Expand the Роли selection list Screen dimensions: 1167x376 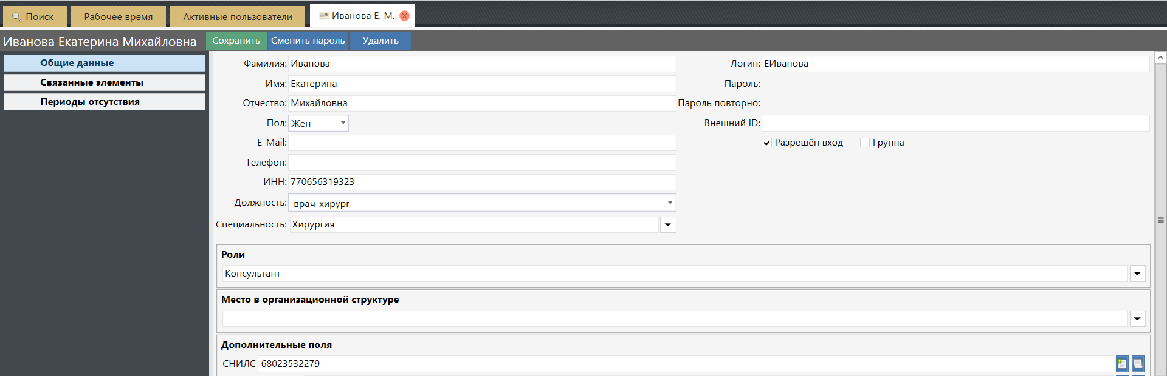tap(1137, 274)
